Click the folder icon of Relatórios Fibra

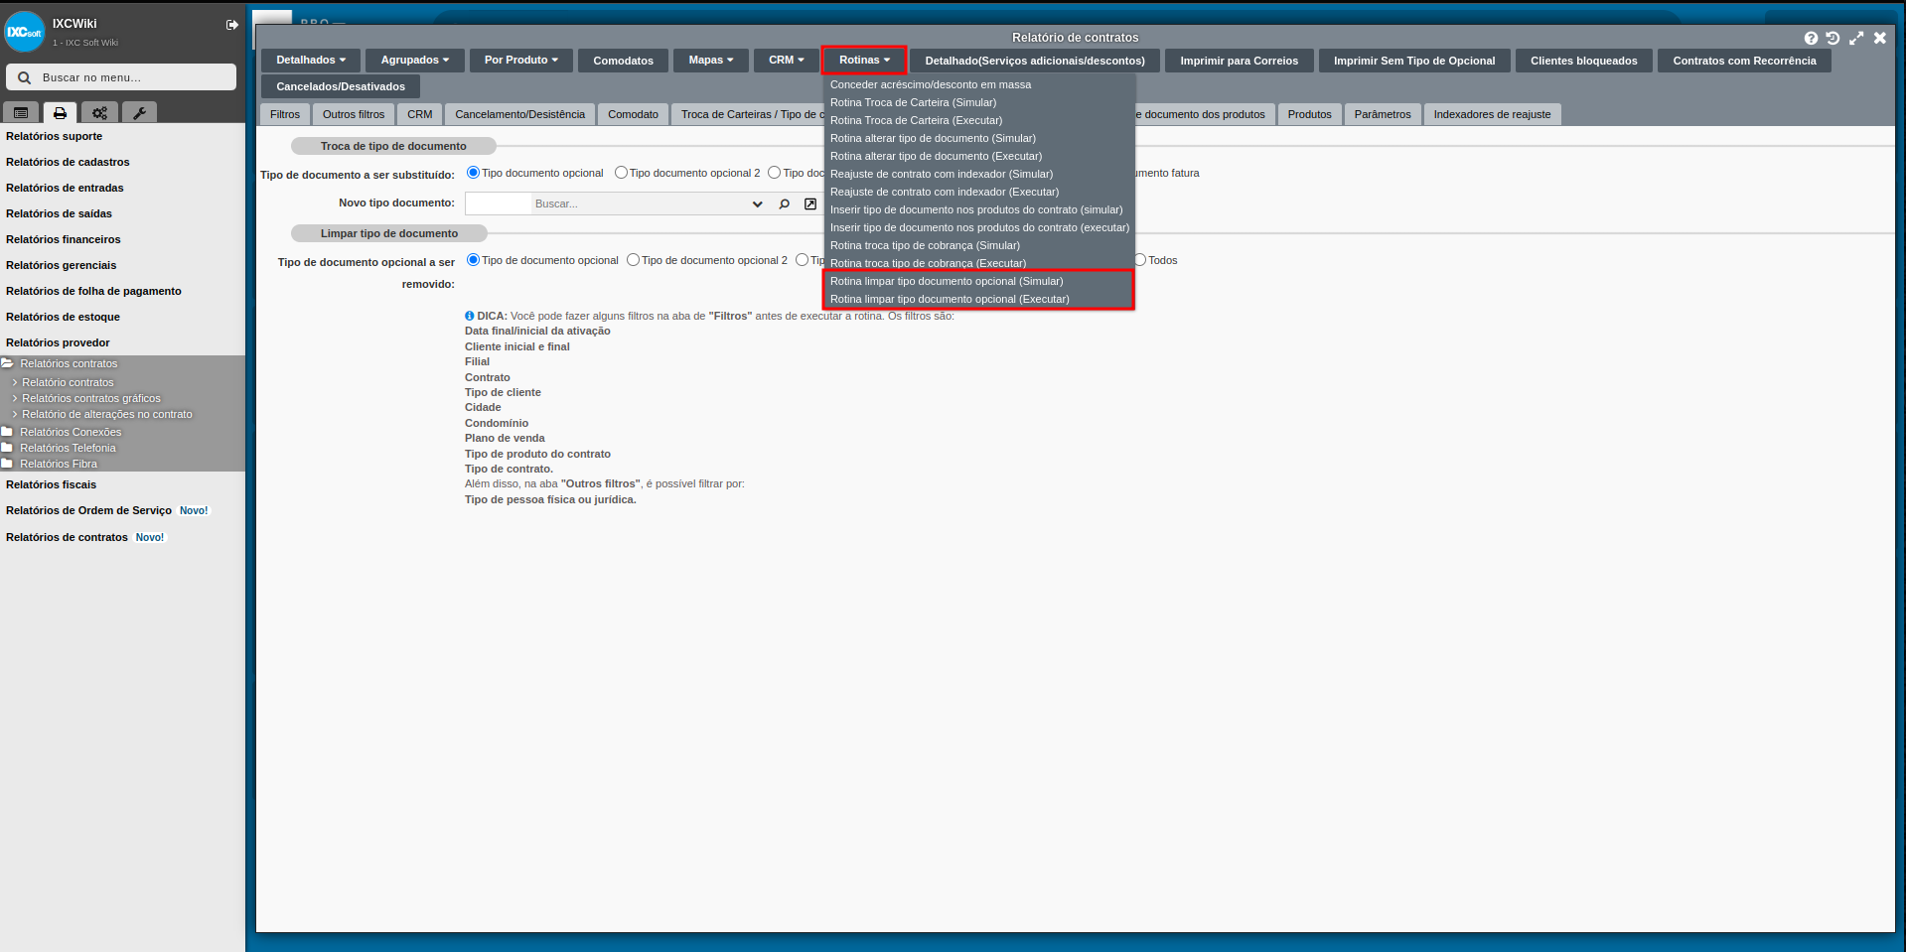click(x=7, y=464)
